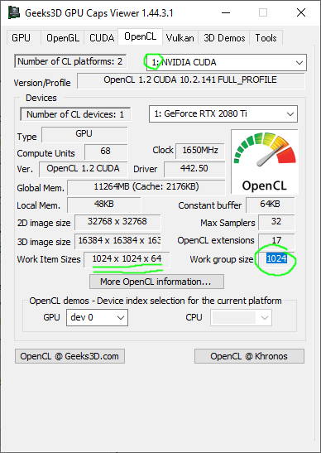Select the Vulkan tab

pos(180,38)
